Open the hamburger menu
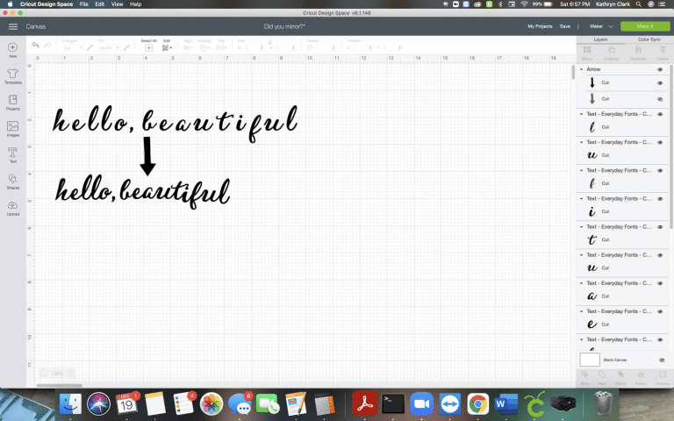The width and height of the screenshot is (674, 421). coord(12,26)
